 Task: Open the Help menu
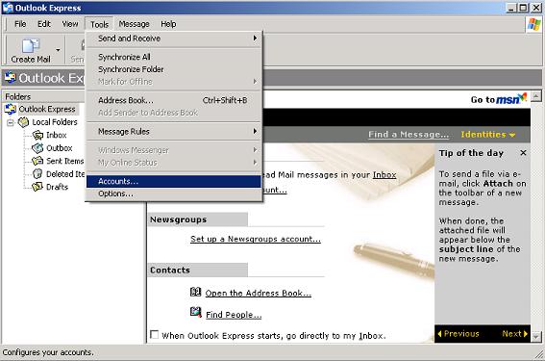(x=168, y=24)
